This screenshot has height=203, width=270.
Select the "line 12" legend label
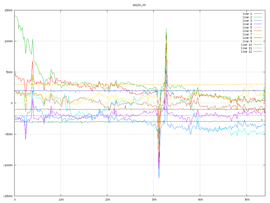tap(246, 52)
